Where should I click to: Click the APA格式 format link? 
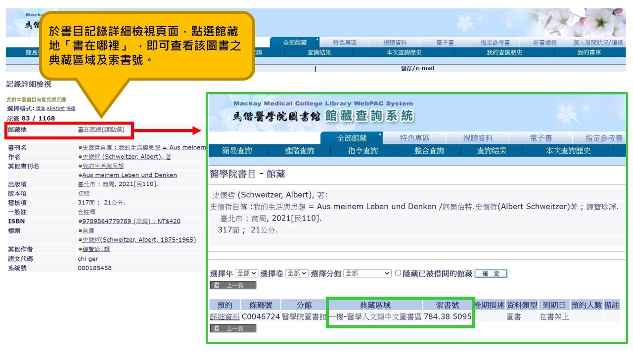(55, 108)
